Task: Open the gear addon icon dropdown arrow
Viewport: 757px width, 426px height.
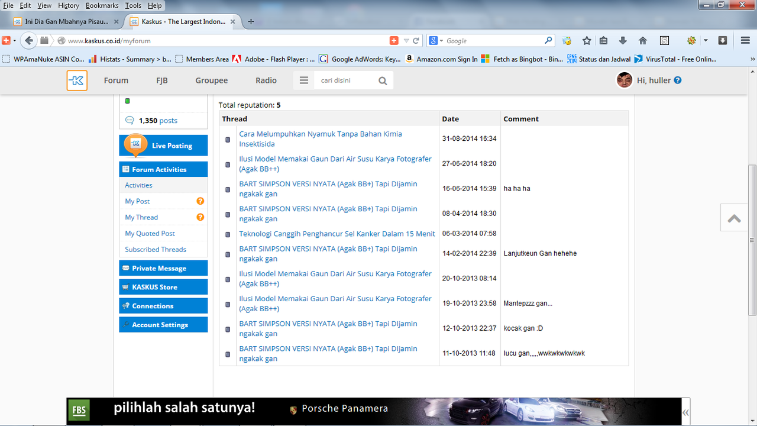Action: click(706, 41)
